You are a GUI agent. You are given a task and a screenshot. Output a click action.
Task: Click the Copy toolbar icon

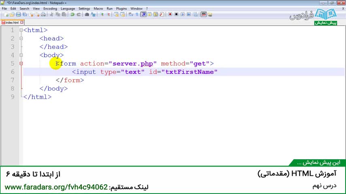(x=58, y=15)
